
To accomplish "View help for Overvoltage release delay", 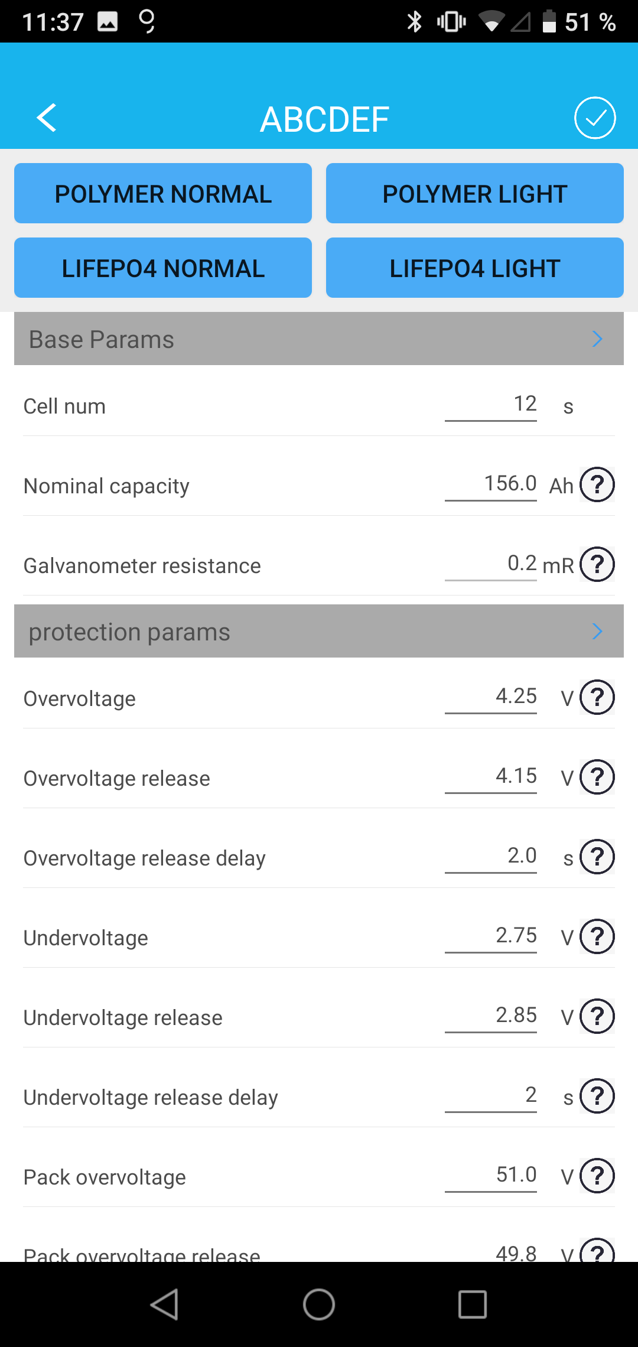I will coord(597,857).
